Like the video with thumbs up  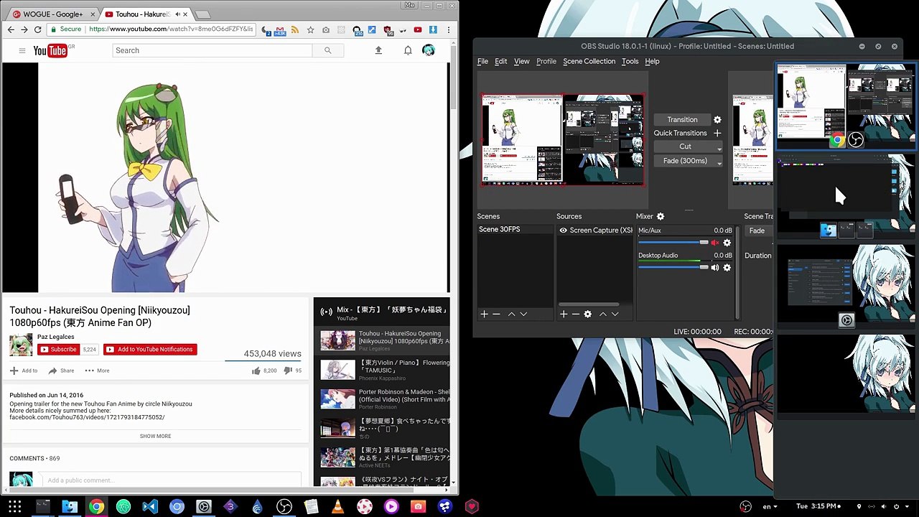(256, 371)
